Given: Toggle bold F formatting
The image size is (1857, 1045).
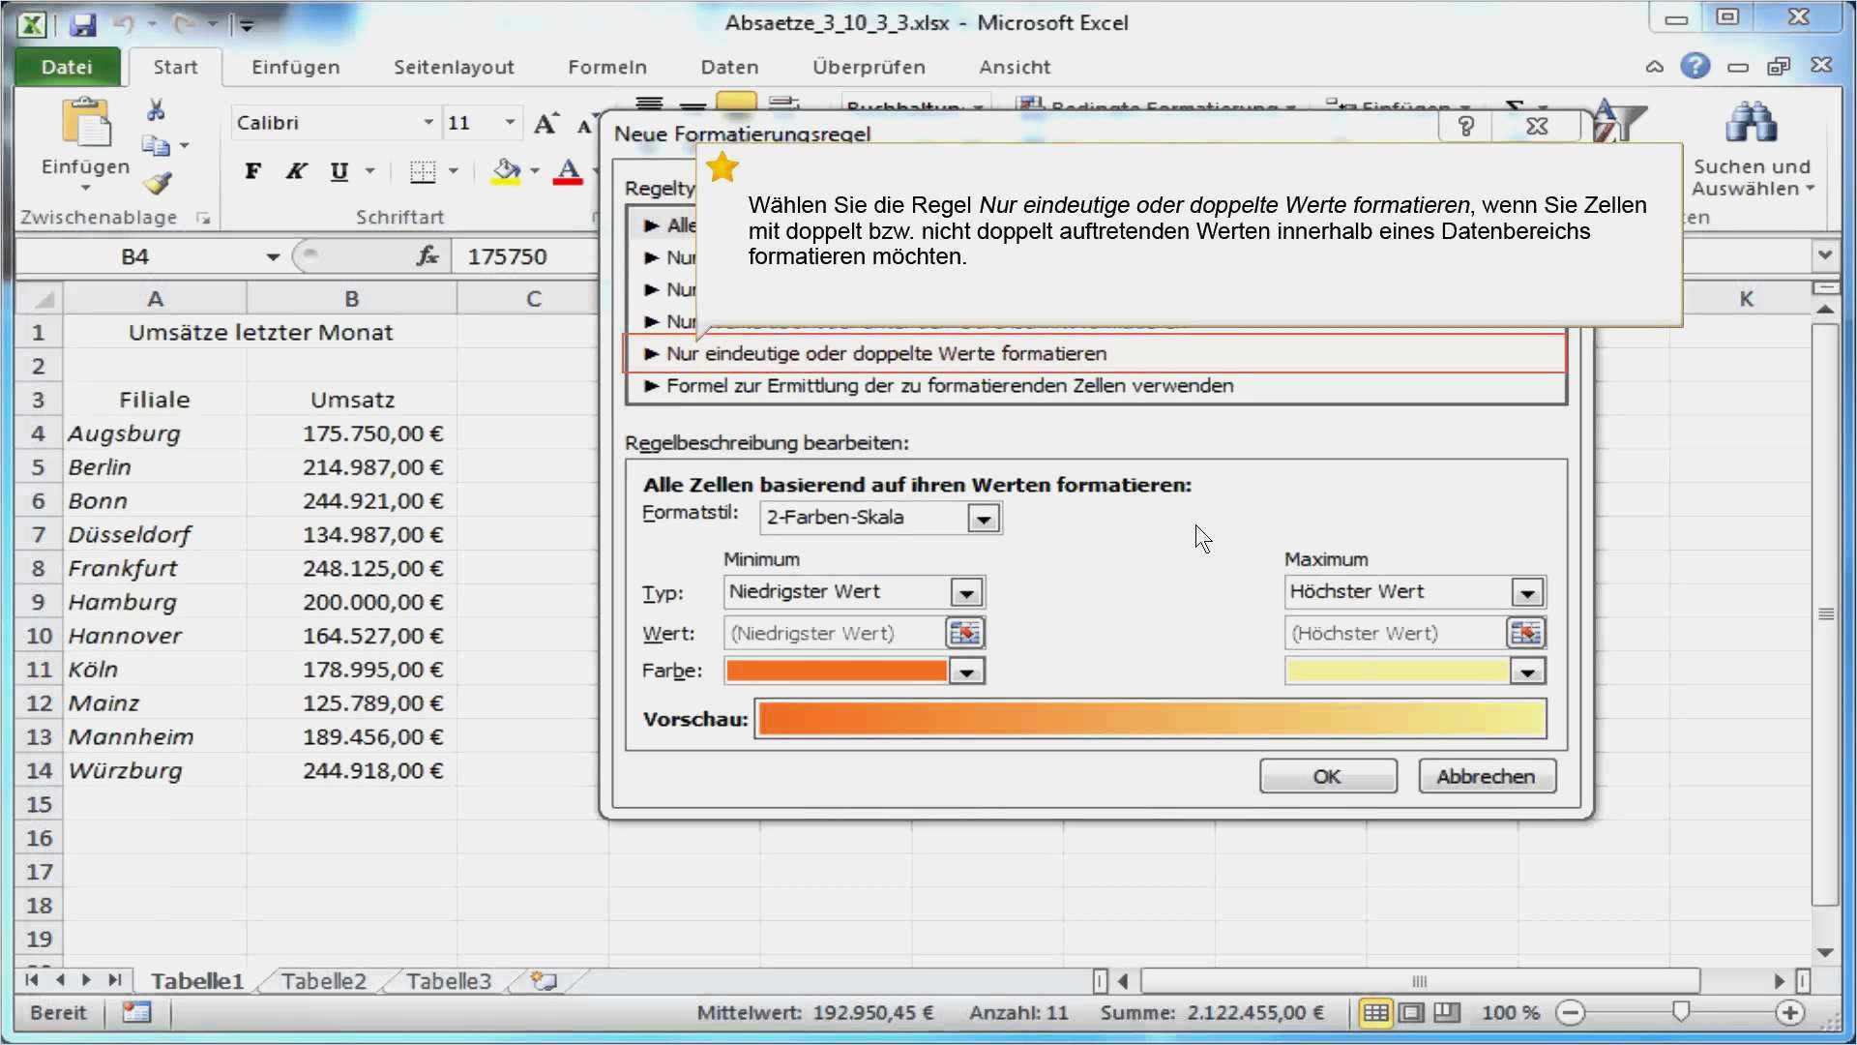Looking at the screenshot, I should (x=252, y=172).
